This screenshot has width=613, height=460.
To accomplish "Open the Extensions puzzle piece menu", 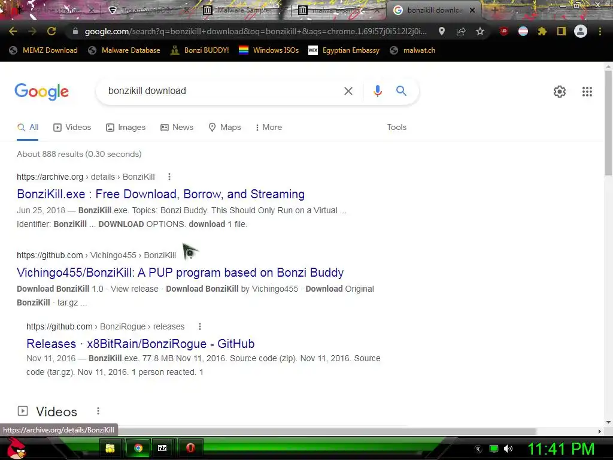I will pyautogui.click(x=542, y=31).
